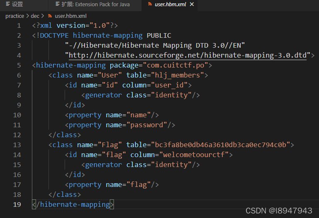The height and width of the screenshot is (218, 319).
Task: Click the closing /hibernate-mapping tag
Action: point(73,204)
